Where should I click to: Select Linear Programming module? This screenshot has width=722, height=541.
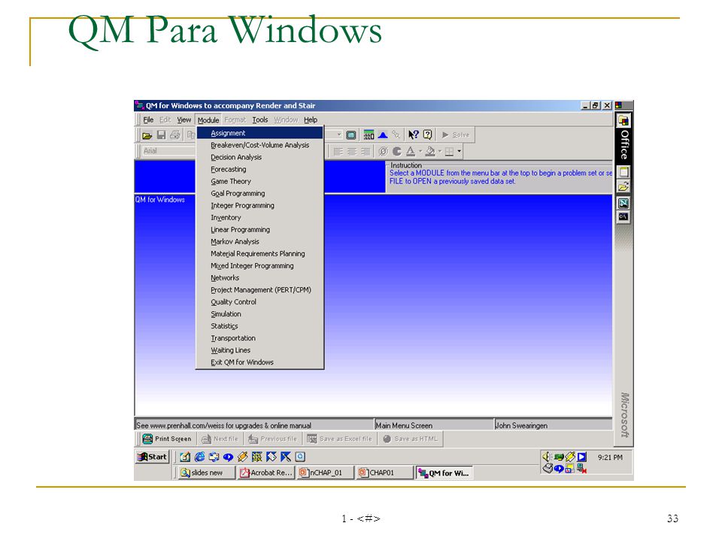259,230
